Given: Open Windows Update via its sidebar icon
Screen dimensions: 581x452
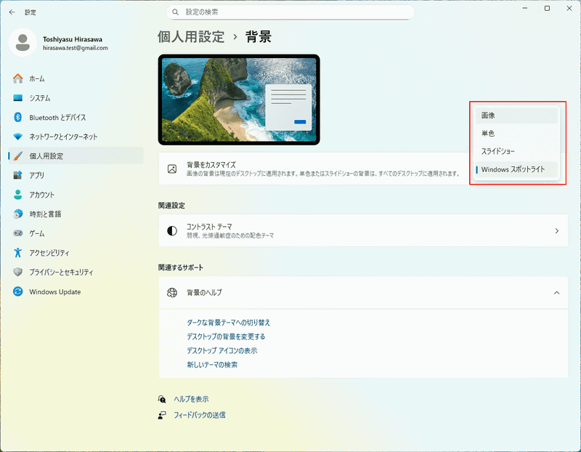Looking at the screenshot, I should 16,291.
